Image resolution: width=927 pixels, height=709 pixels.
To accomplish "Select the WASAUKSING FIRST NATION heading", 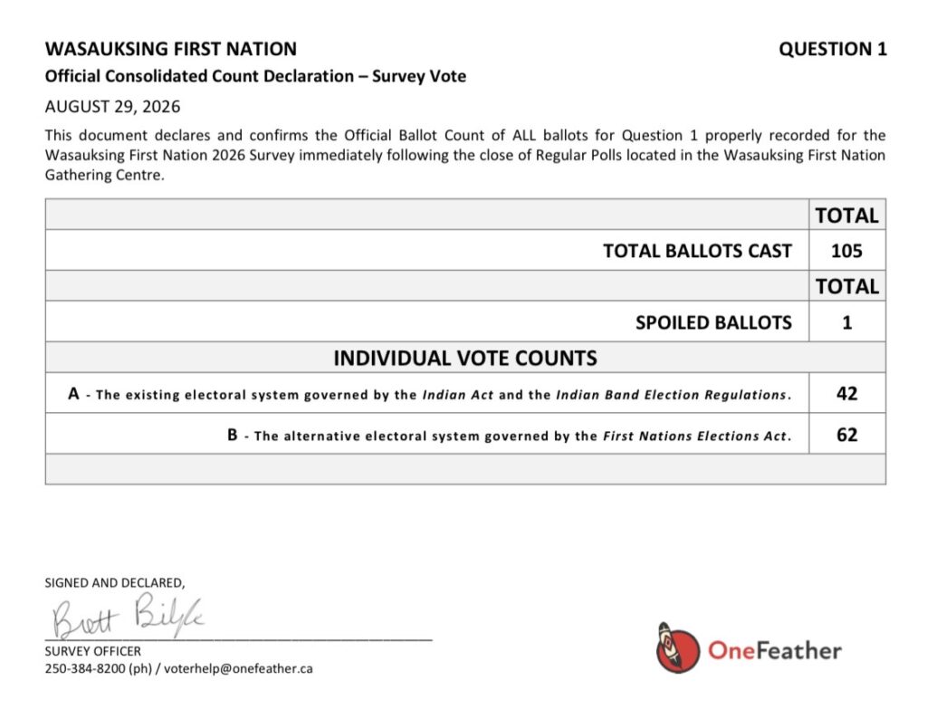I will coord(171,49).
